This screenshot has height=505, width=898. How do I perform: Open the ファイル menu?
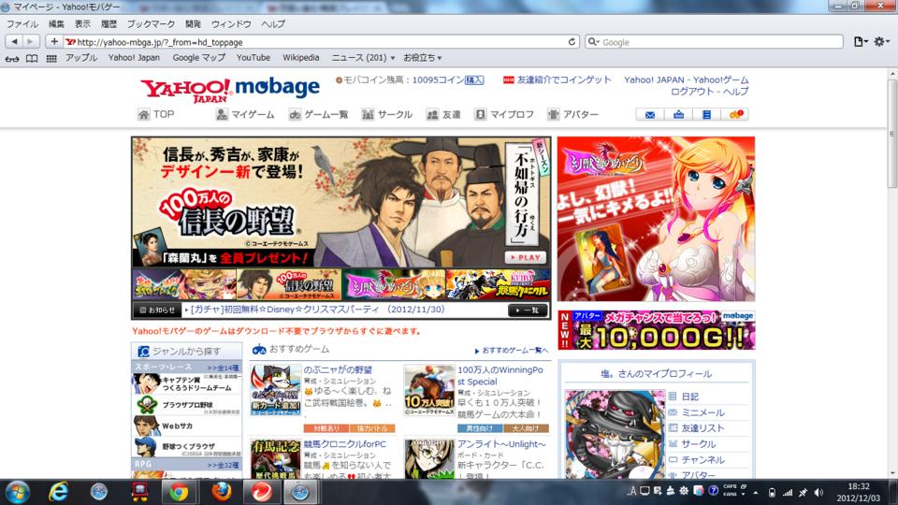(22, 24)
